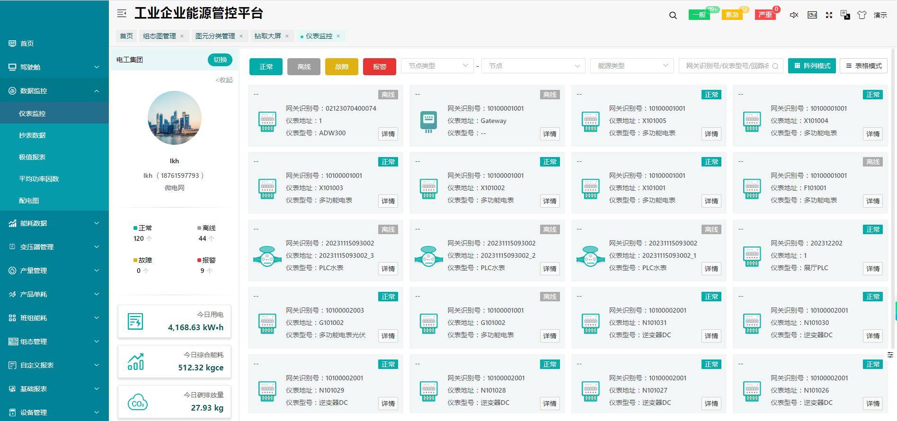Click the 今日用电 electricity document icon

[x=135, y=322]
